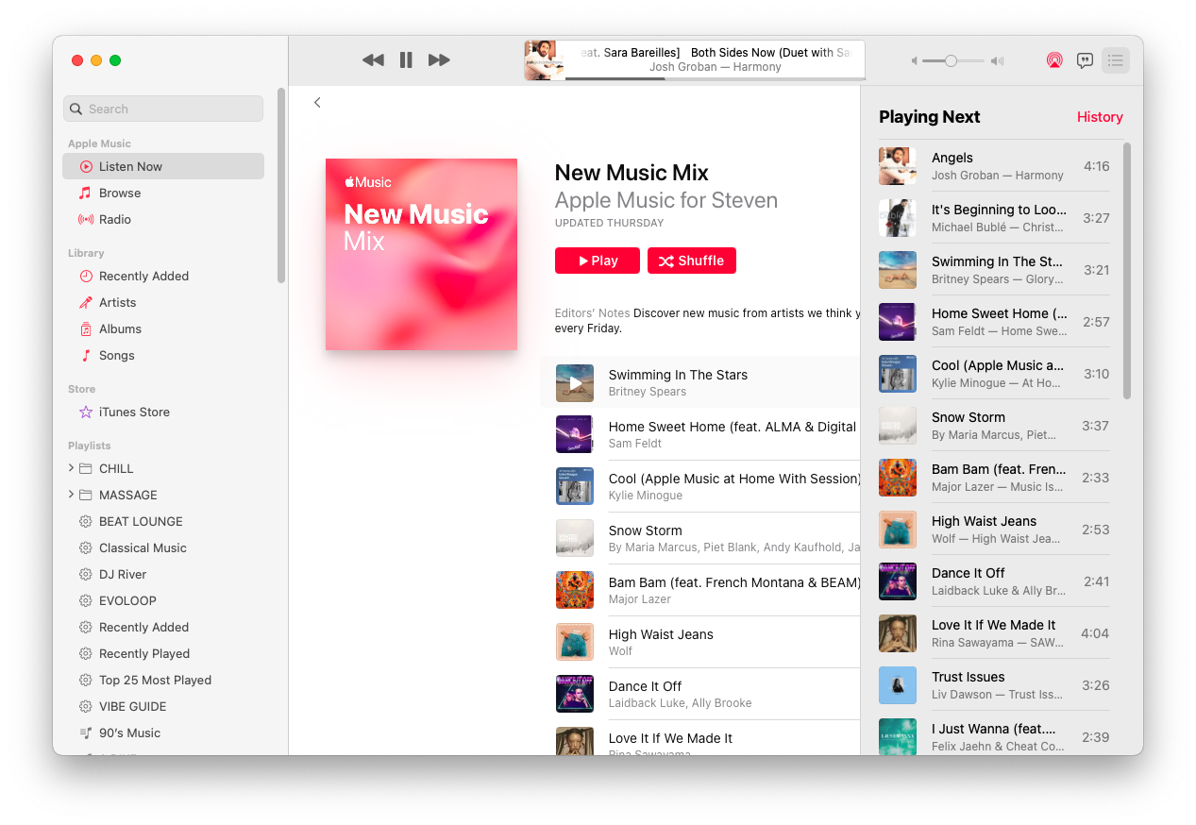Go back using the back chevron
The height and width of the screenshot is (825, 1196).
click(x=317, y=102)
